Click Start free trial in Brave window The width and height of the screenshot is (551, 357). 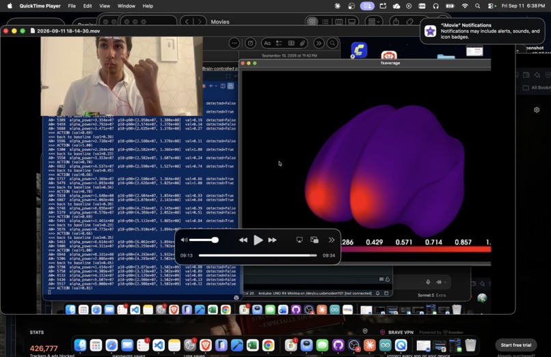coord(516,345)
